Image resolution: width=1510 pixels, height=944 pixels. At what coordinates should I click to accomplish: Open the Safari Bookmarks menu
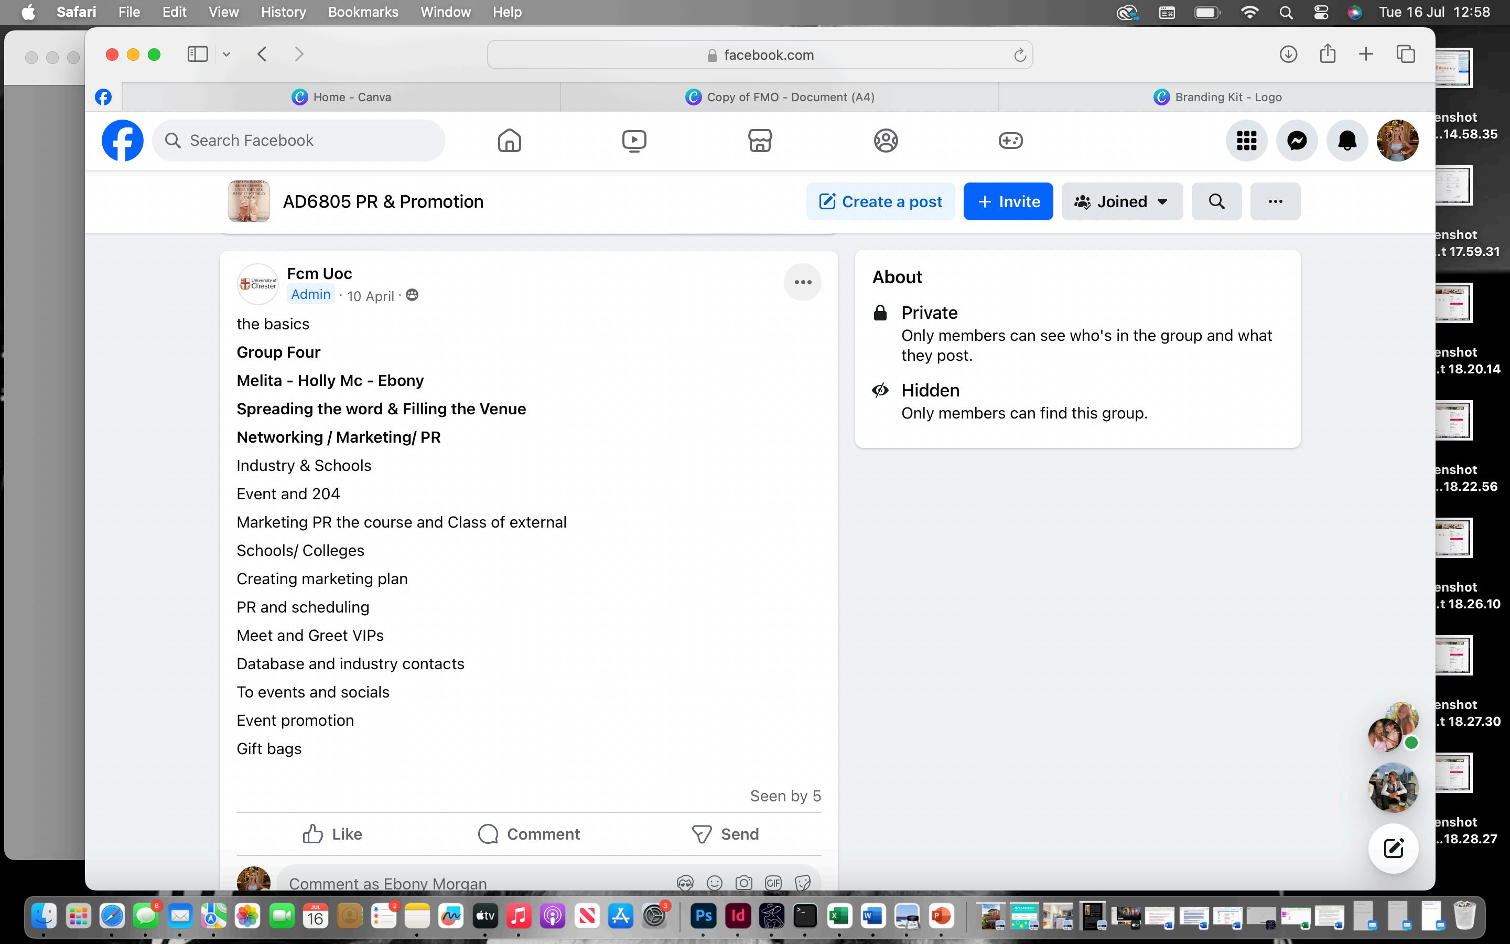click(x=362, y=12)
